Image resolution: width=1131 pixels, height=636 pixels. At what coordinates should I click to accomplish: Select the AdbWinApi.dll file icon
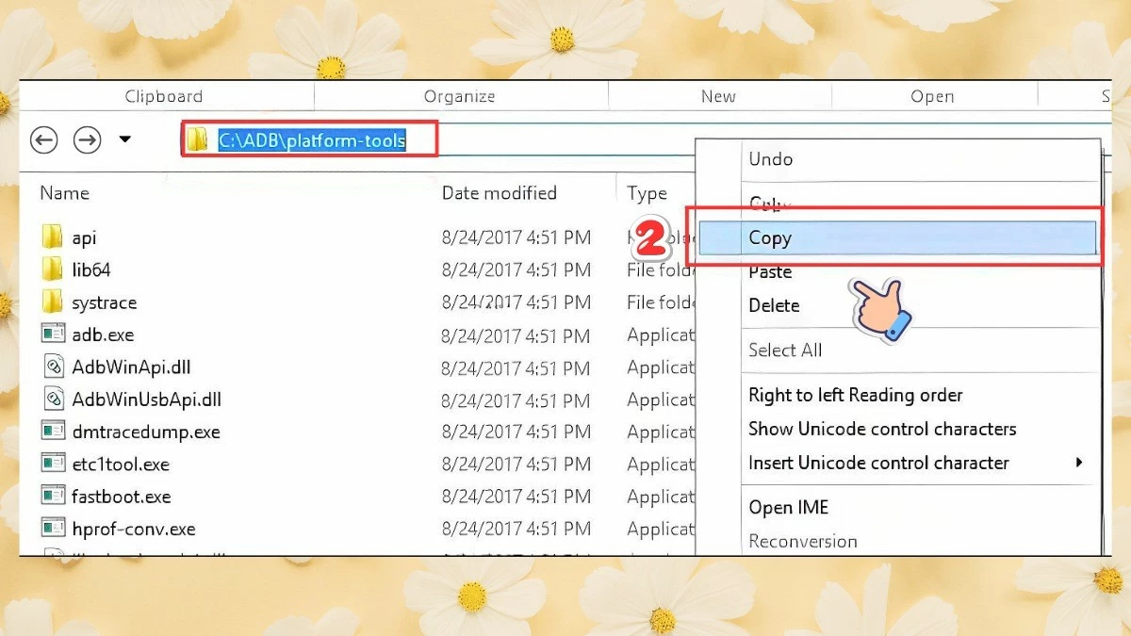click(53, 367)
